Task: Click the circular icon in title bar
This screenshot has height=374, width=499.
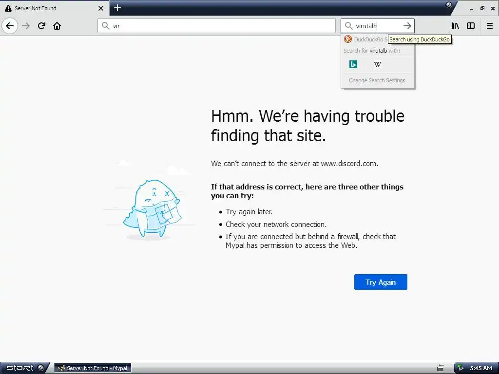Action: tap(449, 5)
